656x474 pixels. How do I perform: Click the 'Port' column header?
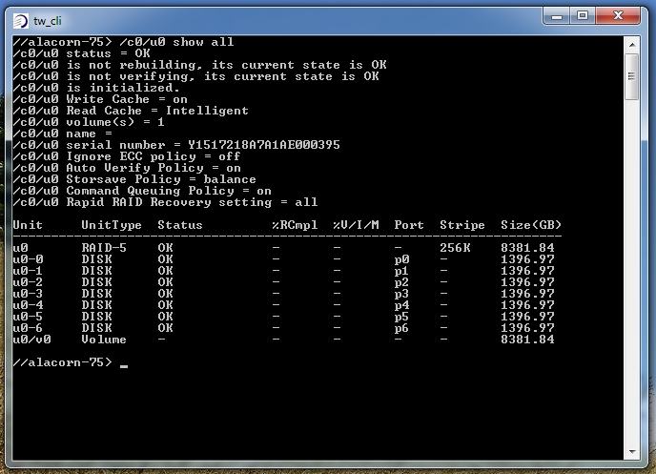point(409,225)
